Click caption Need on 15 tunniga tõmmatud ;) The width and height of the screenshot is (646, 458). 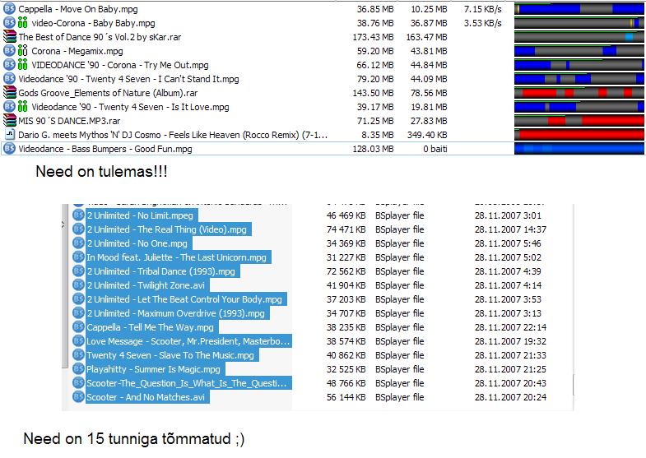[134, 438]
